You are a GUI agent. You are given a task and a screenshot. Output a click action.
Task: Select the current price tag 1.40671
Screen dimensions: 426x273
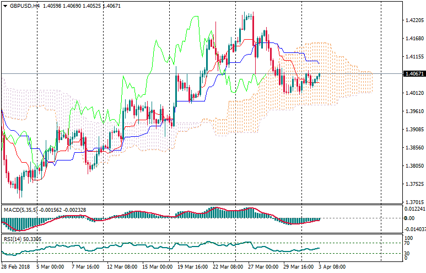coord(413,73)
